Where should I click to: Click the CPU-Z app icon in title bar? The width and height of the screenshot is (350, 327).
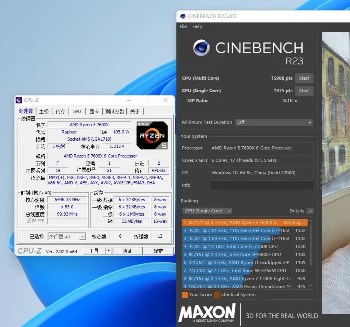19,100
